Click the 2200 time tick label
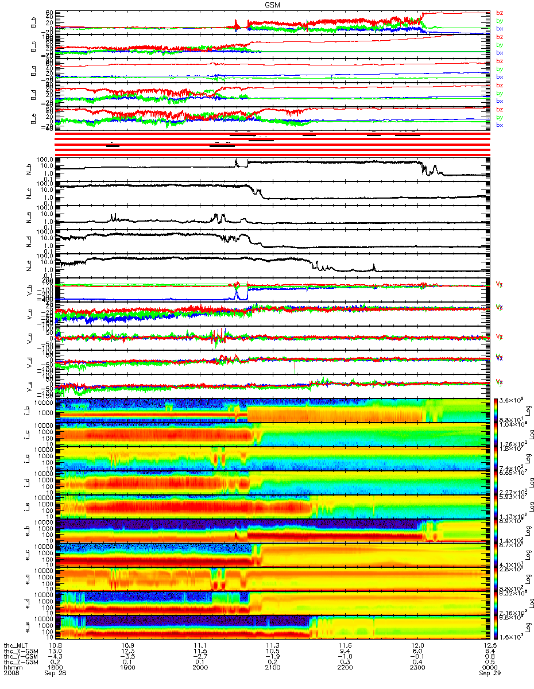 tap(345, 668)
